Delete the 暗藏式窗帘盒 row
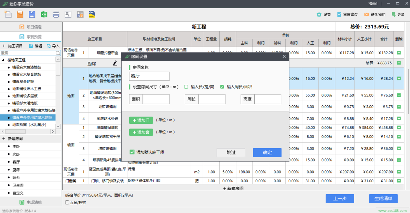Image resolution: width=410 pixels, height=213 pixels. point(399,53)
